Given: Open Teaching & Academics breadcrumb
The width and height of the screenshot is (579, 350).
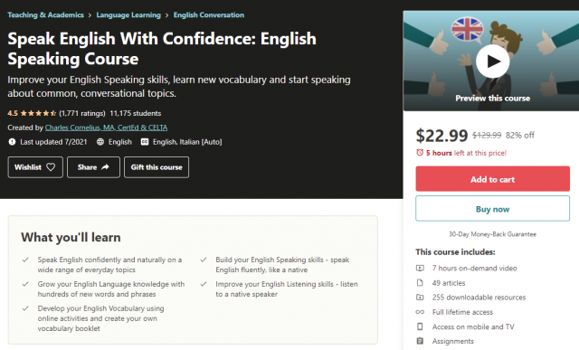Looking at the screenshot, I should tap(45, 15).
